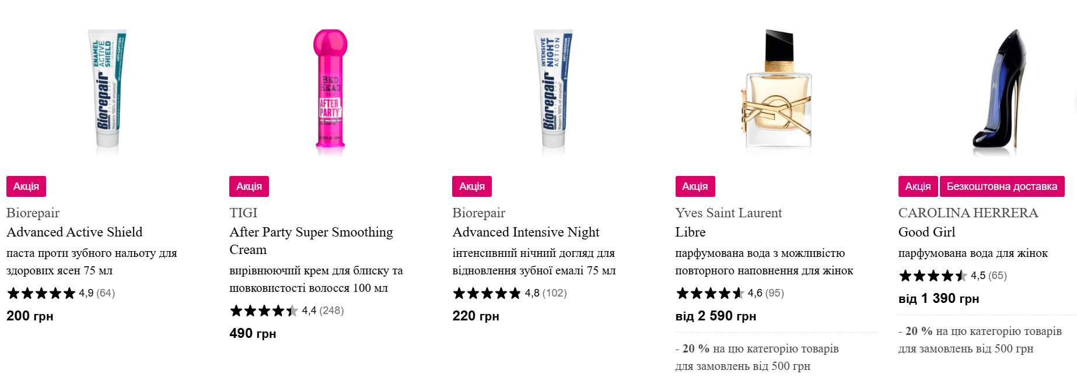Open the Yves Saint Laurent Libre perfume image
This screenshot has height=381, width=1077.
(x=777, y=92)
